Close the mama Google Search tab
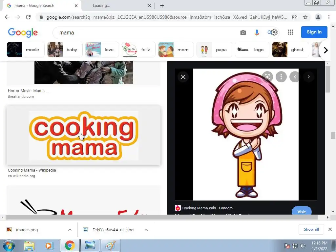336x252 pixels. 76,6
